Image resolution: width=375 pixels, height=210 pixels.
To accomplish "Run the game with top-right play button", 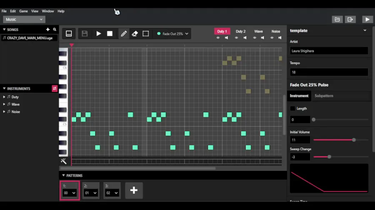I will pos(367,20).
